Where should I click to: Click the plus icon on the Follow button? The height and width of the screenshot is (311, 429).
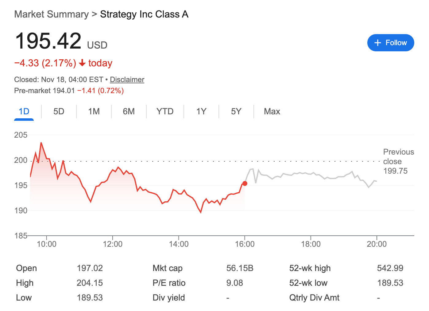coord(378,43)
